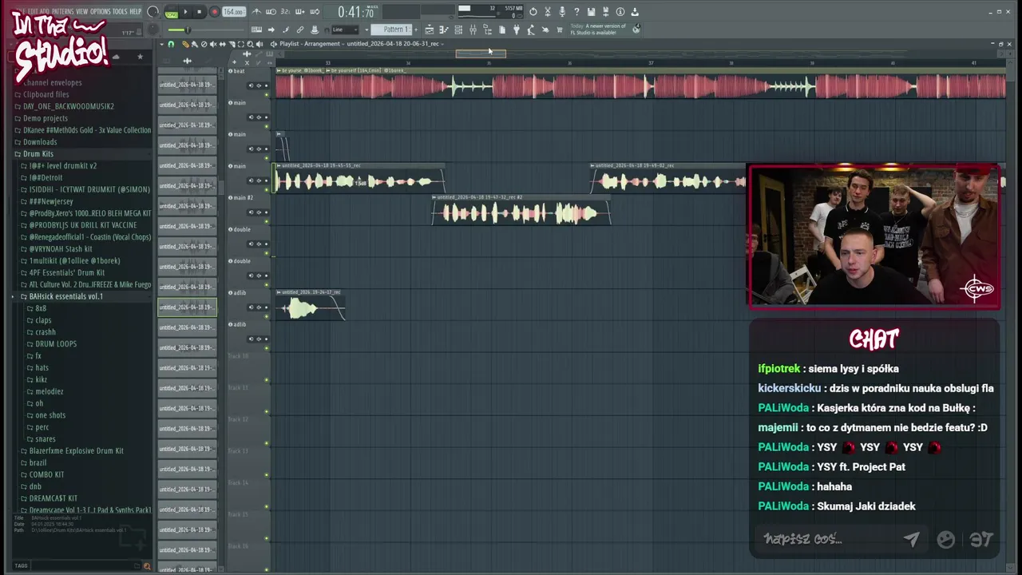Mute upper adlib track with the clip
This screenshot has width=1022, height=575.
coord(267,315)
